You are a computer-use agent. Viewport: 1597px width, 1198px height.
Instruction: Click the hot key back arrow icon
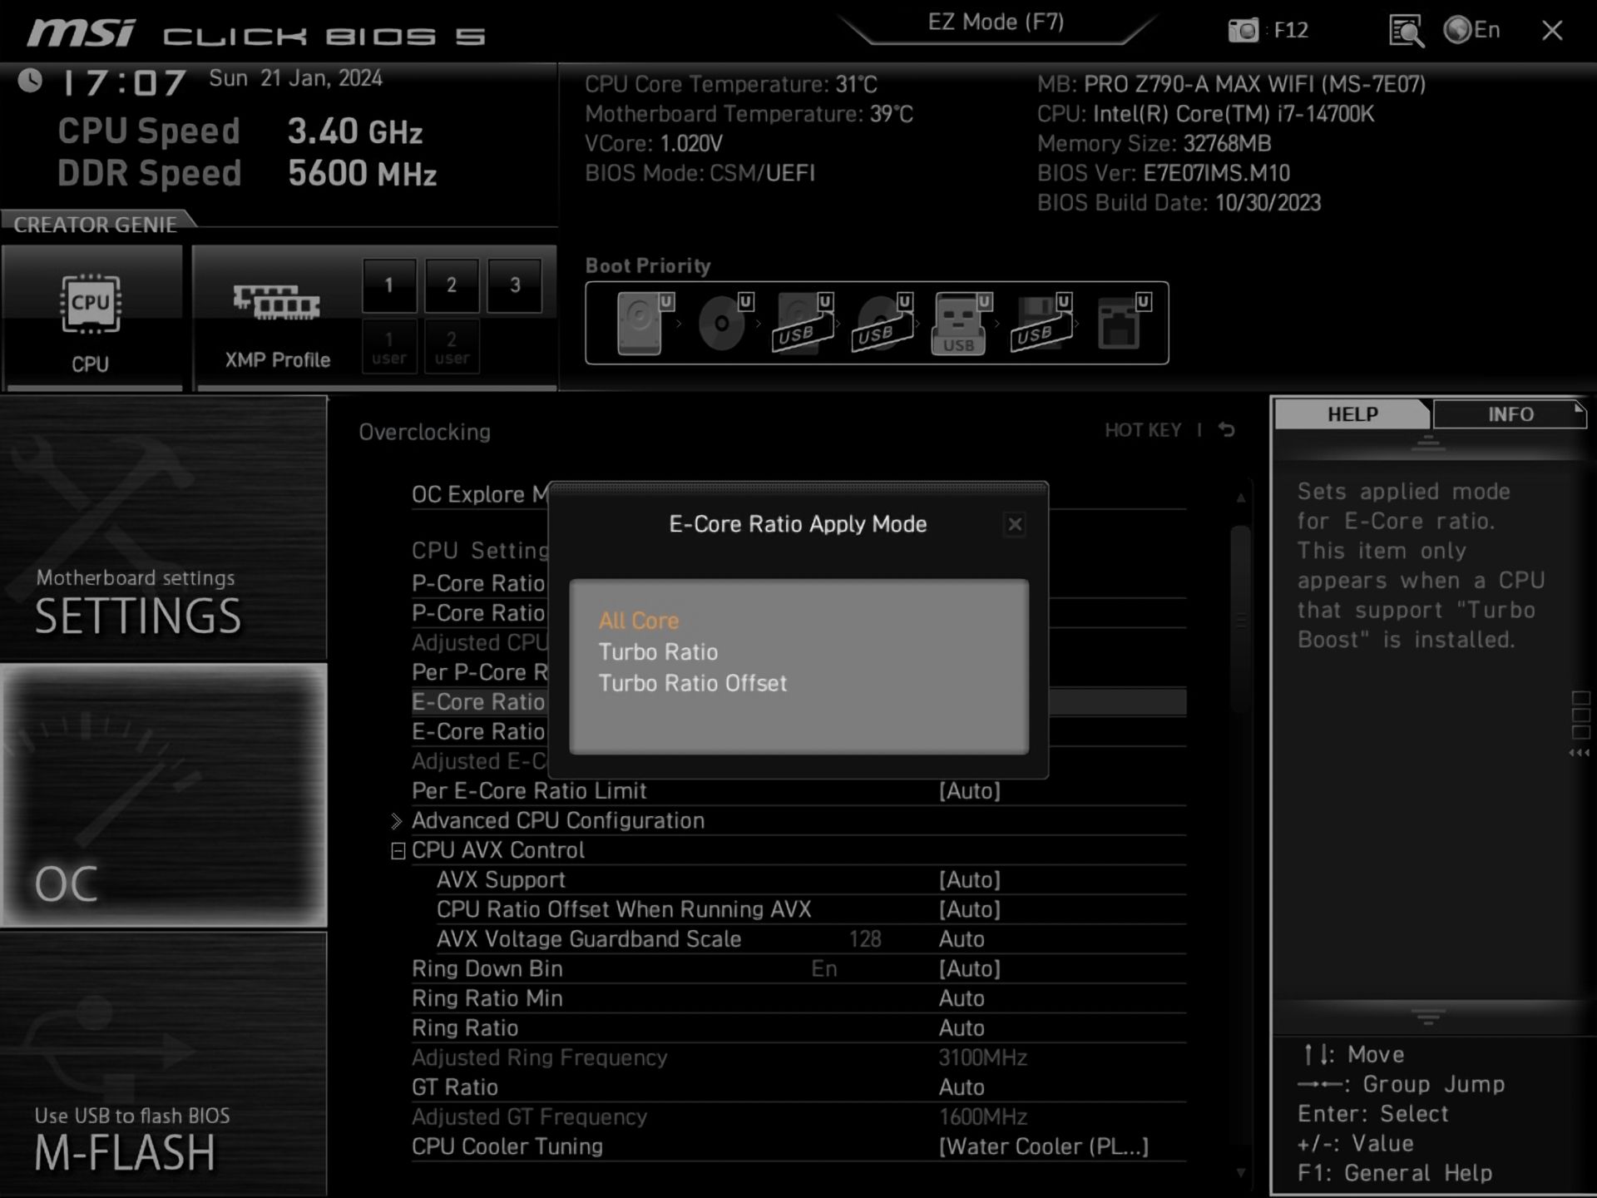point(1226,430)
